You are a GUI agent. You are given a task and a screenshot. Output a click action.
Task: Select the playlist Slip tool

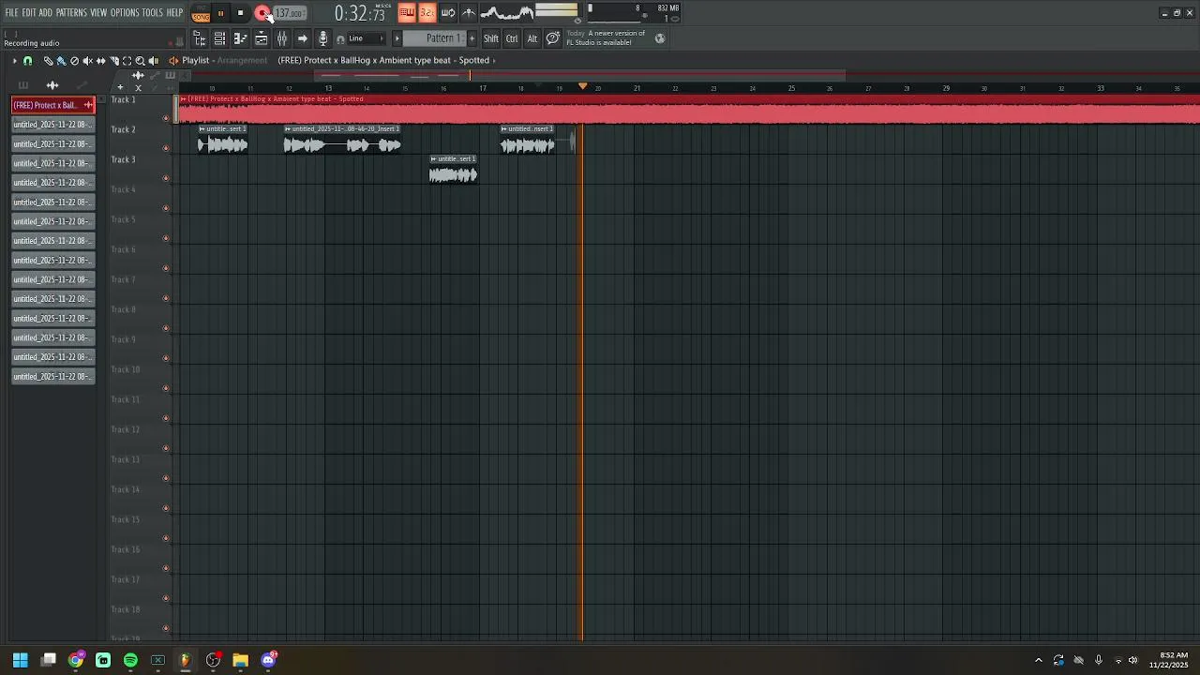[101, 61]
